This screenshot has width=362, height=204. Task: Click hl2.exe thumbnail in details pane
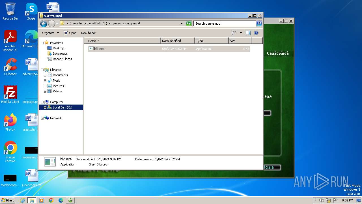(50, 161)
